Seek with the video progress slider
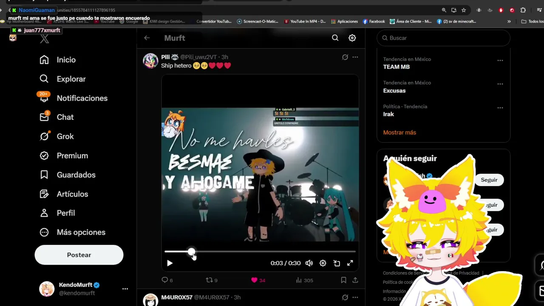 click(x=260, y=252)
